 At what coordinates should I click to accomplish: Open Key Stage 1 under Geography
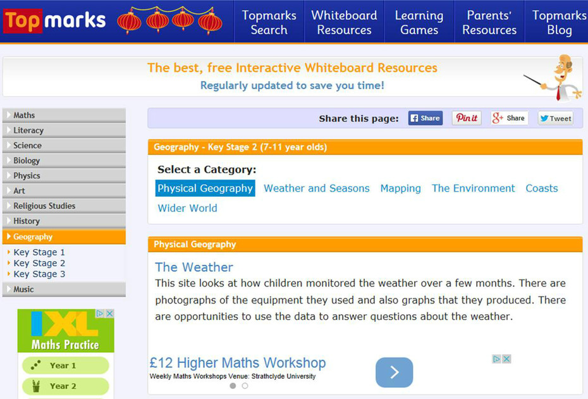[39, 252]
